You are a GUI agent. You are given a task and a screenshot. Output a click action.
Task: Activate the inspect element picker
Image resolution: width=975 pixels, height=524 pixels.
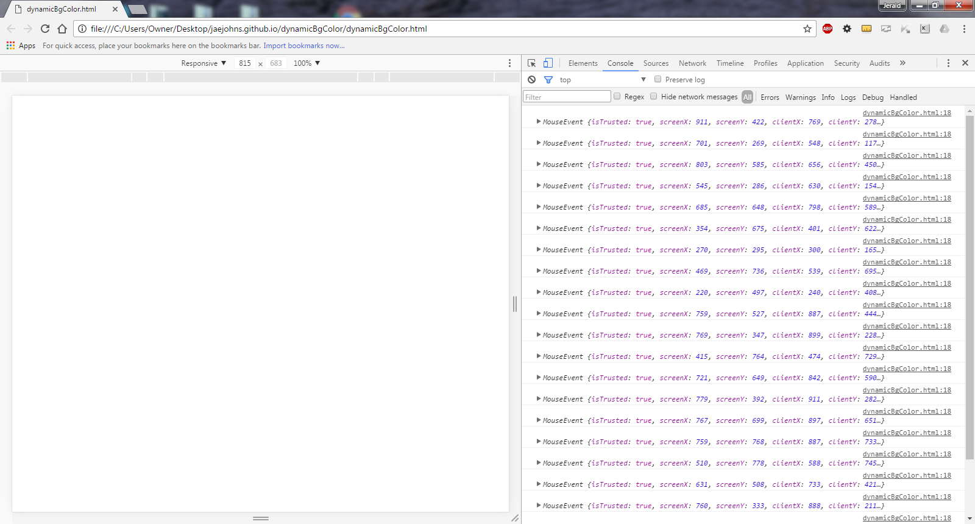[531, 63]
